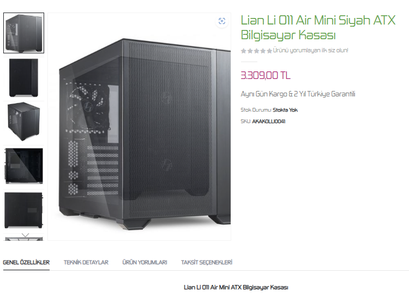The image size is (409, 304).
Task: Select the first front-angle case thumbnail
Action: tap(24, 33)
